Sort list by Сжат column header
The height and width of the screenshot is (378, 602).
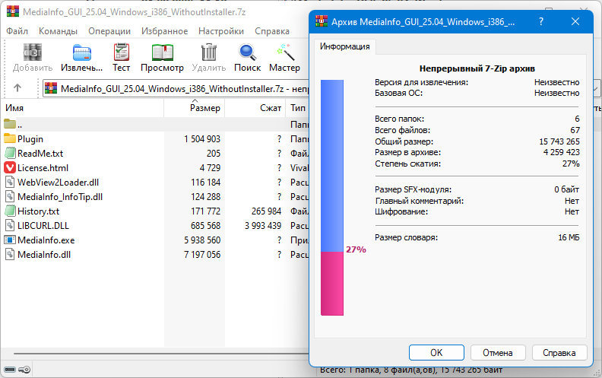[255, 108]
